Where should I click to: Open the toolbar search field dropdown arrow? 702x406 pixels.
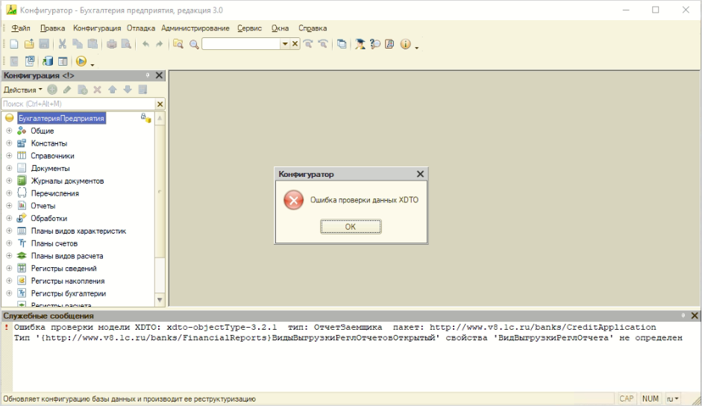point(285,44)
